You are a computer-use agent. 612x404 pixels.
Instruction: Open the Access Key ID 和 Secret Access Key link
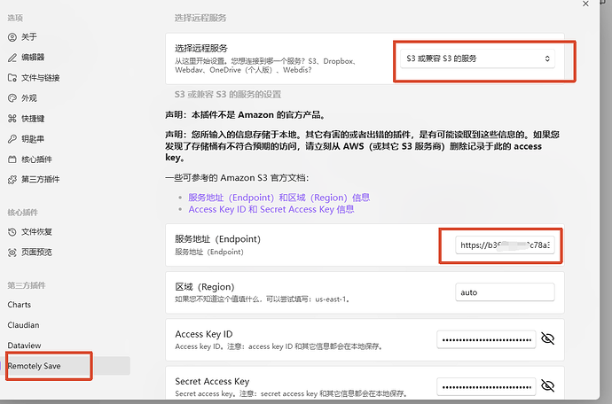pyautogui.click(x=271, y=209)
